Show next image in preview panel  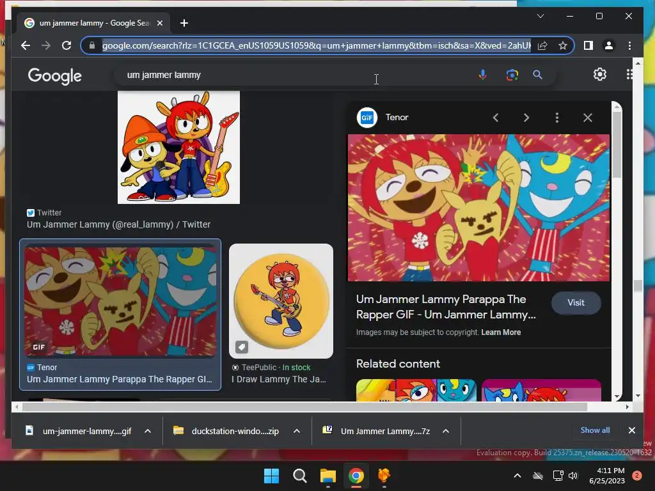tap(526, 118)
